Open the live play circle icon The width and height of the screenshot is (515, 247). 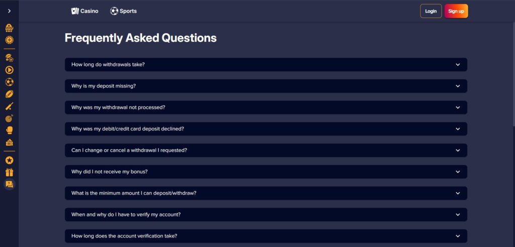pos(9,70)
